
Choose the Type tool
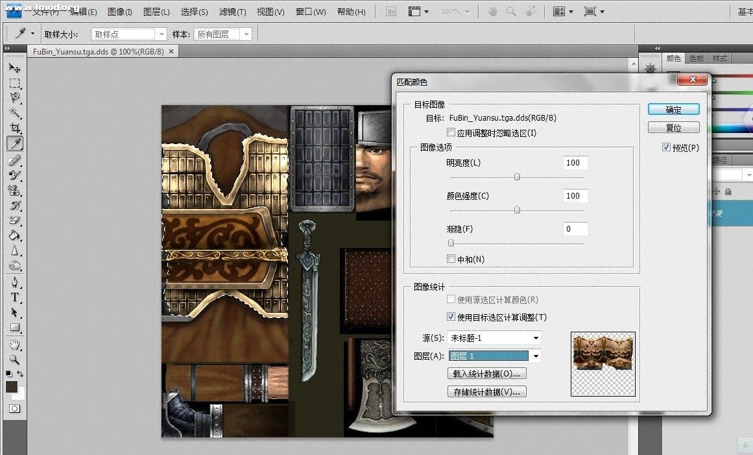point(14,297)
